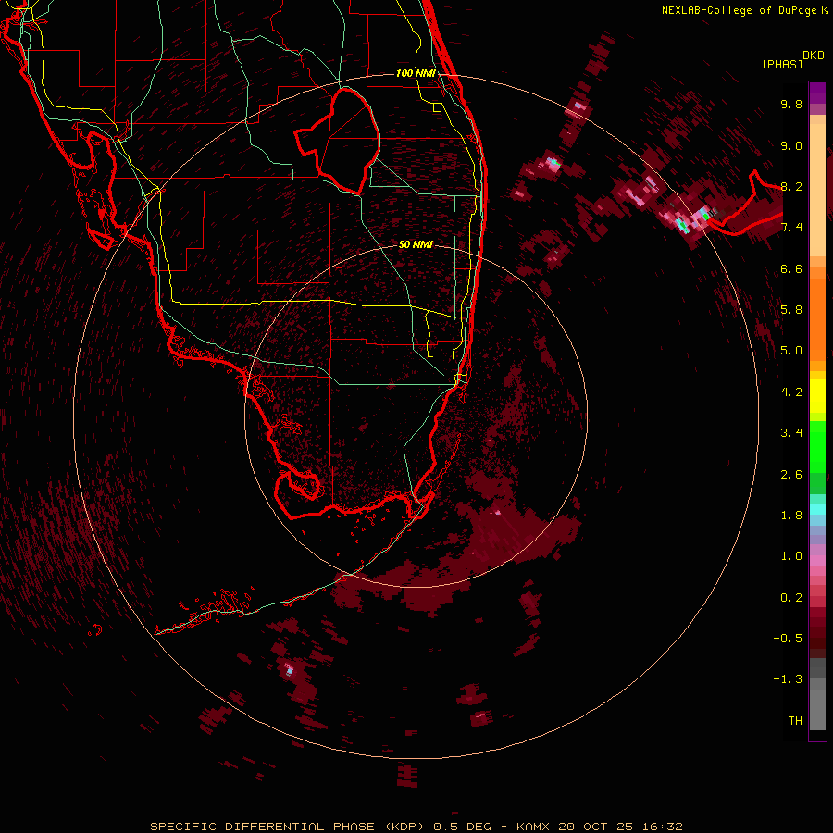The height and width of the screenshot is (833, 833).
Task: Select the TH threshold label
Action: point(795,721)
